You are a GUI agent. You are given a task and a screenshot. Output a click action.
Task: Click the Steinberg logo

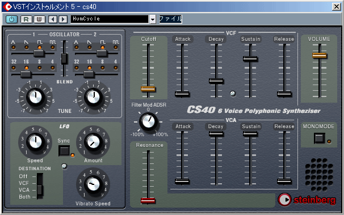click(307, 200)
